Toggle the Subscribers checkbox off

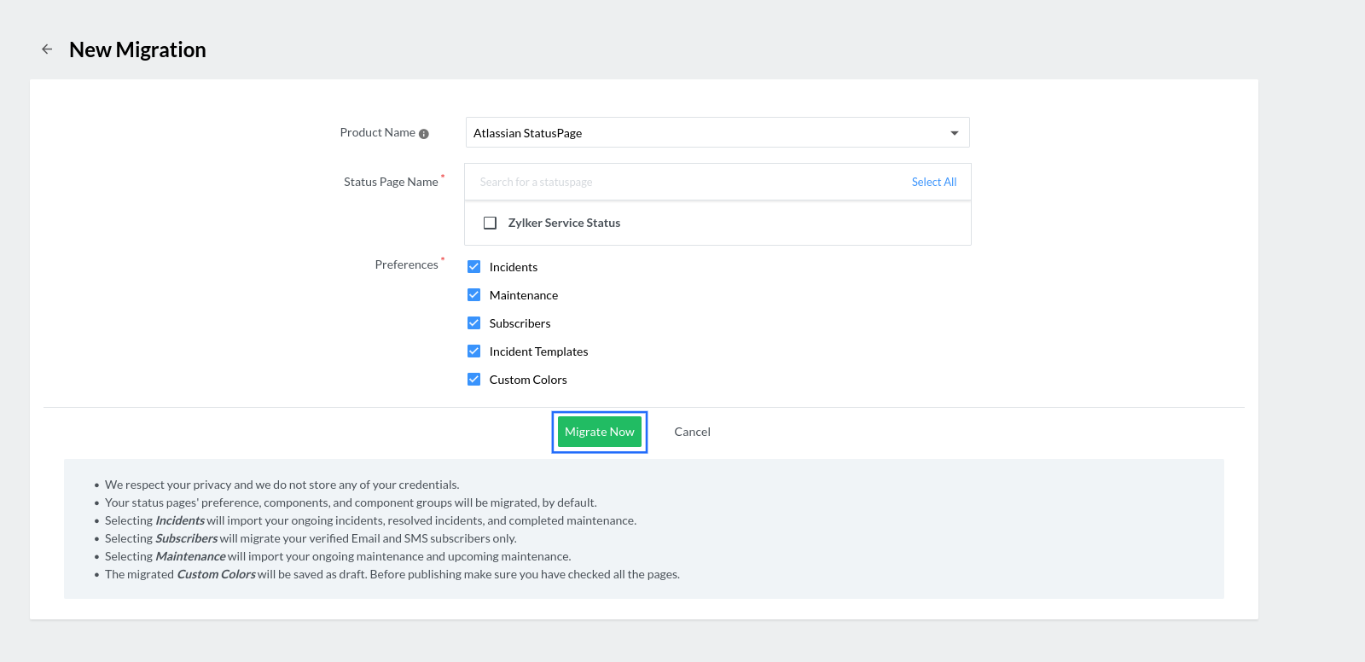point(474,323)
